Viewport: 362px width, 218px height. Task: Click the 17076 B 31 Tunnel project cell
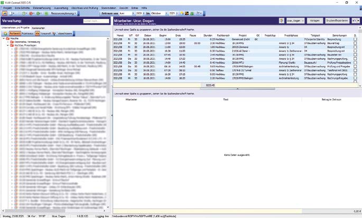point(242,70)
